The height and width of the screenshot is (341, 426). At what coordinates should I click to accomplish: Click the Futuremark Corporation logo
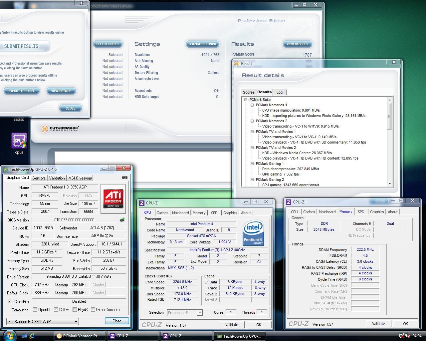(x=60, y=129)
